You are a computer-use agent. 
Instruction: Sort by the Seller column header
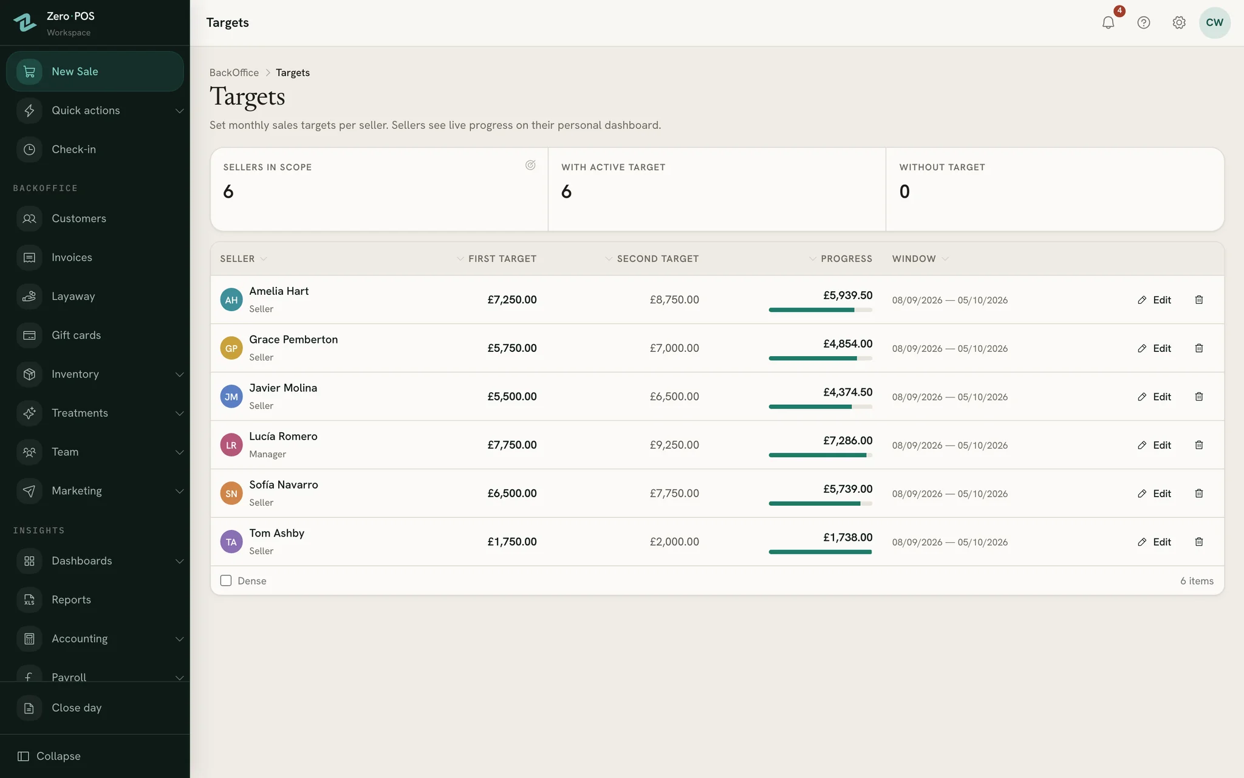[x=244, y=259]
